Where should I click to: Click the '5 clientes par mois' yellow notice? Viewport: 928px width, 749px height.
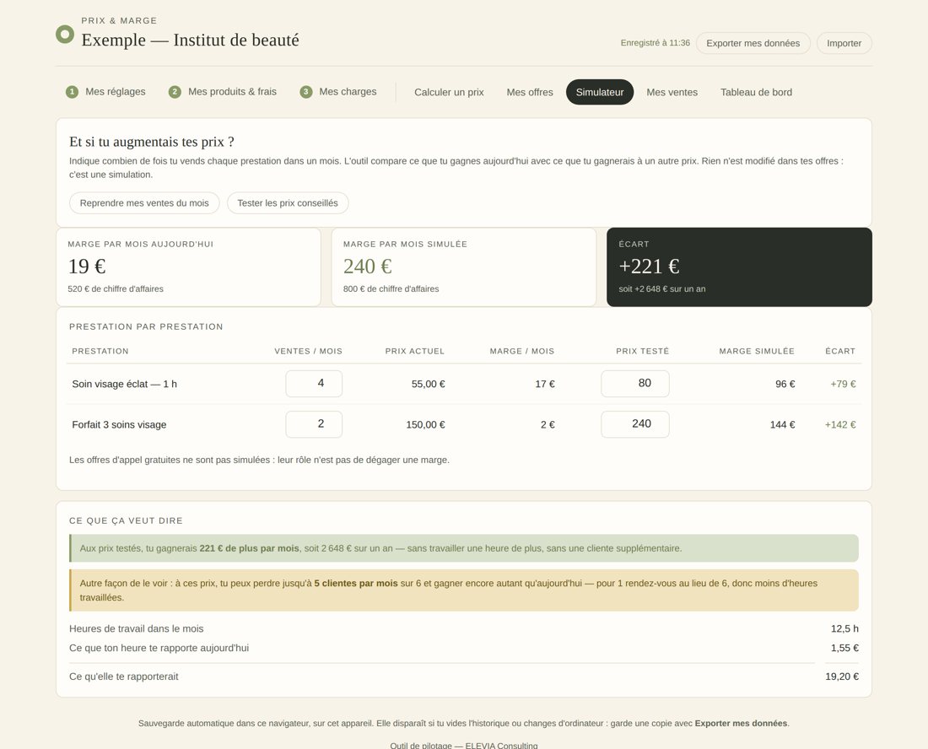[464, 590]
